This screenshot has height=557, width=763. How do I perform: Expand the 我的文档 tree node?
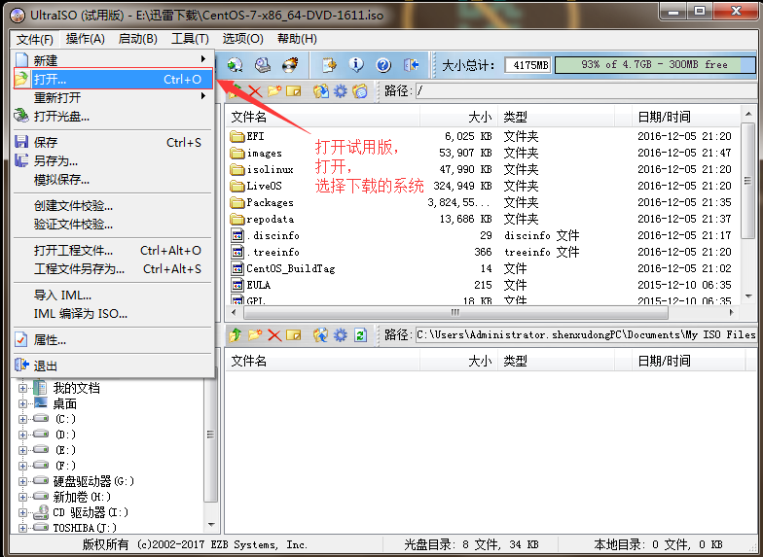point(22,389)
